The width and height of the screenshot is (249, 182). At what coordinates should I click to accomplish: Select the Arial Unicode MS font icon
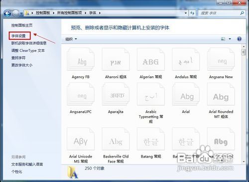[x=81, y=139]
